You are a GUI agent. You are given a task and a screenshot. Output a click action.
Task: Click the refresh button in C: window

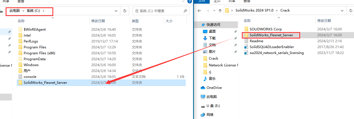click(125, 11)
